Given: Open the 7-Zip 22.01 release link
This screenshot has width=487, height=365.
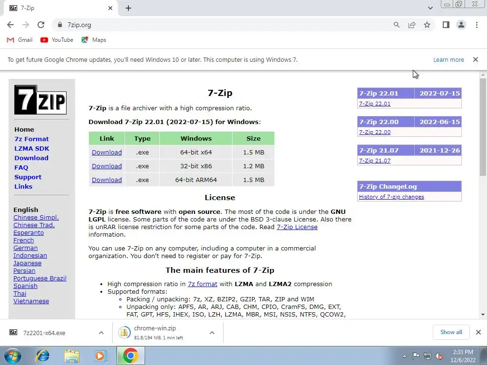Looking at the screenshot, I should [375, 104].
